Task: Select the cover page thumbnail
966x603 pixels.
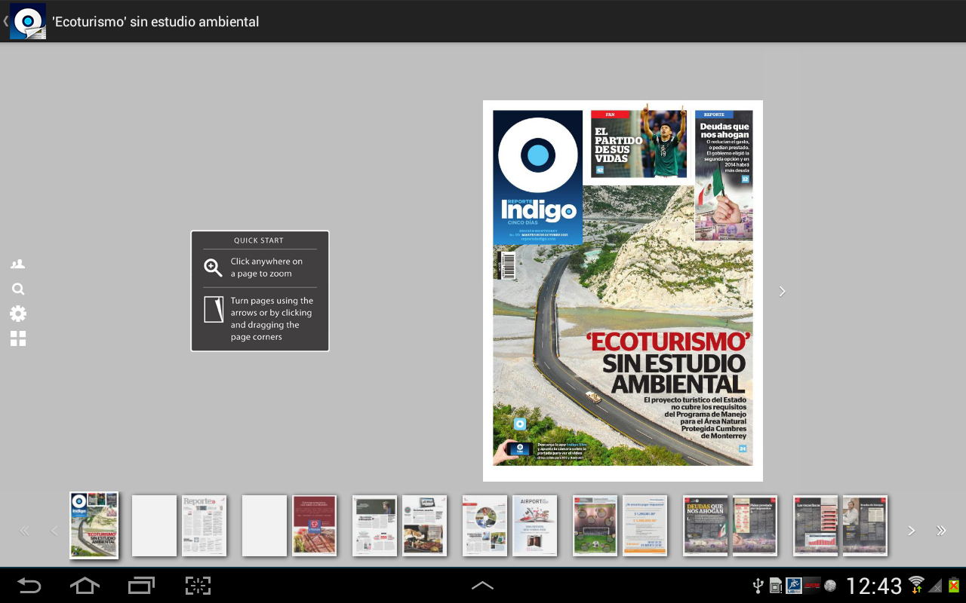Action: [94, 525]
